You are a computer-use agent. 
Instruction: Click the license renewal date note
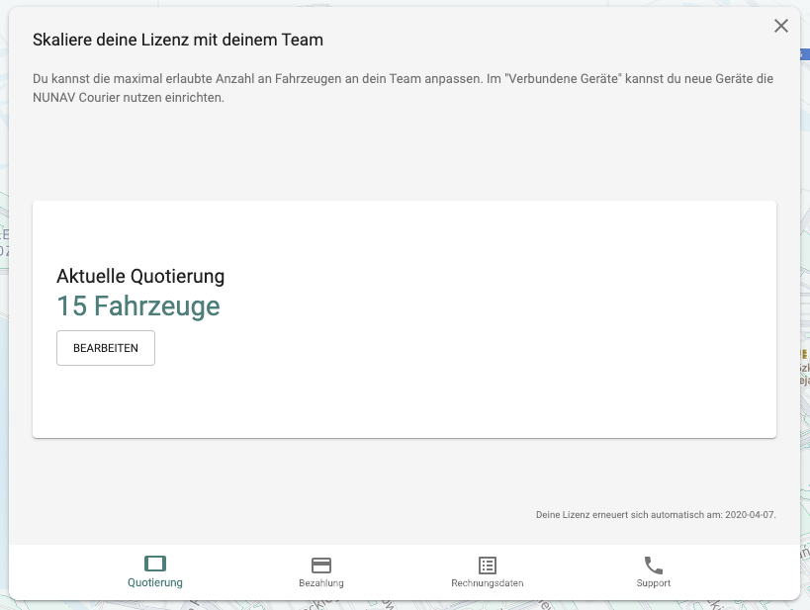656,515
